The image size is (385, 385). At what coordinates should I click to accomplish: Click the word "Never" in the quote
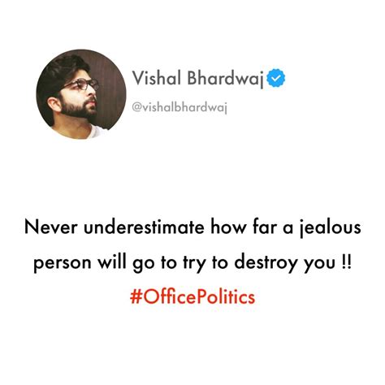click(x=50, y=227)
